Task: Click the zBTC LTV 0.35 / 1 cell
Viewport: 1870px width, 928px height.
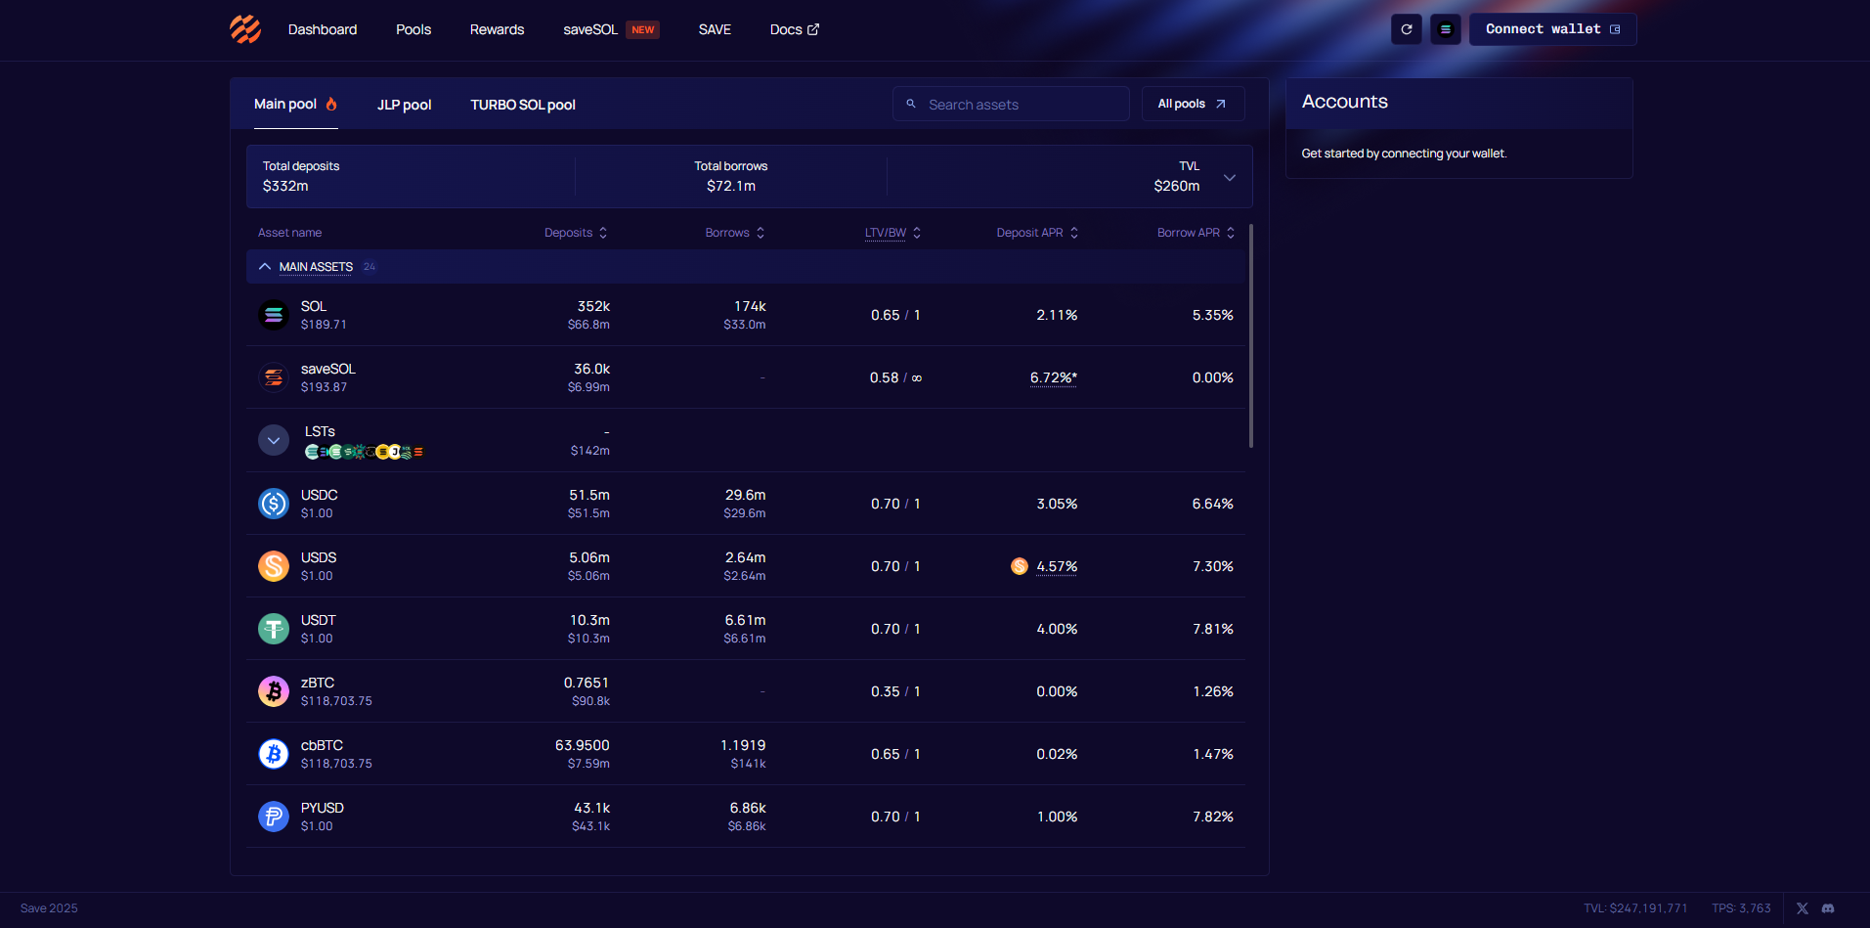Action: tap(895, 691)
